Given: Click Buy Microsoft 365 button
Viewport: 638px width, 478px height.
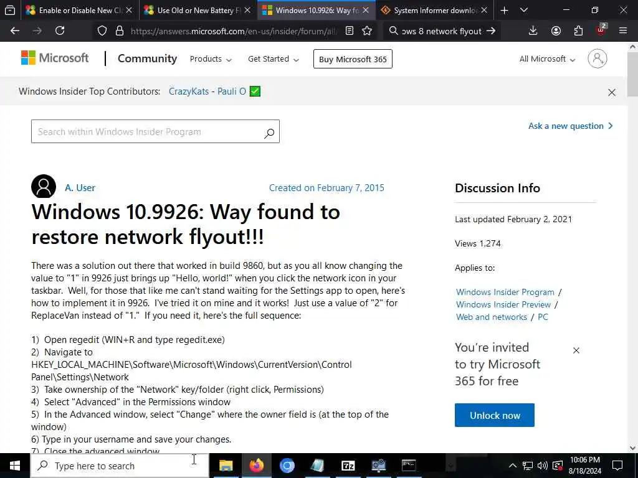Looking at the screenshot, I should pyautogui.click(x=353, y=59).
